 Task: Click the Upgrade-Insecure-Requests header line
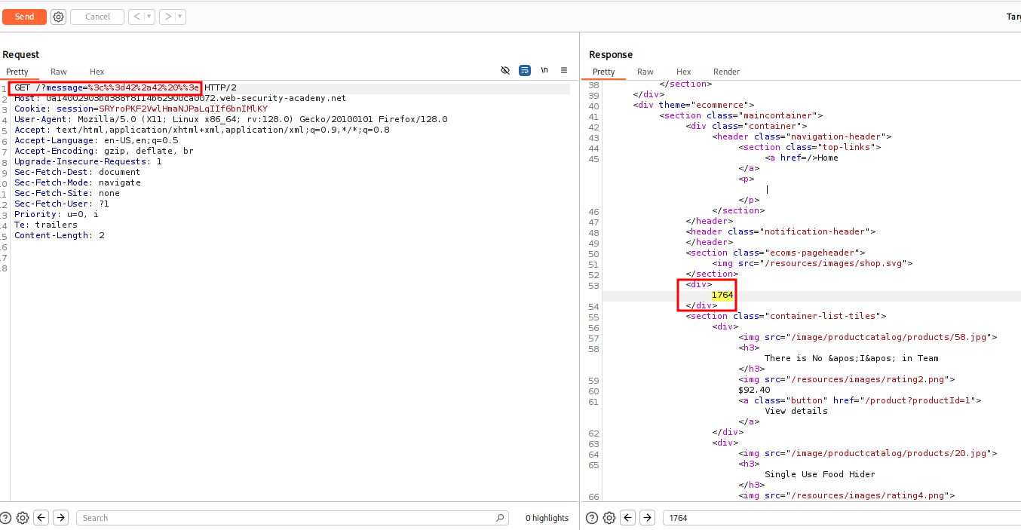(88, 162)
